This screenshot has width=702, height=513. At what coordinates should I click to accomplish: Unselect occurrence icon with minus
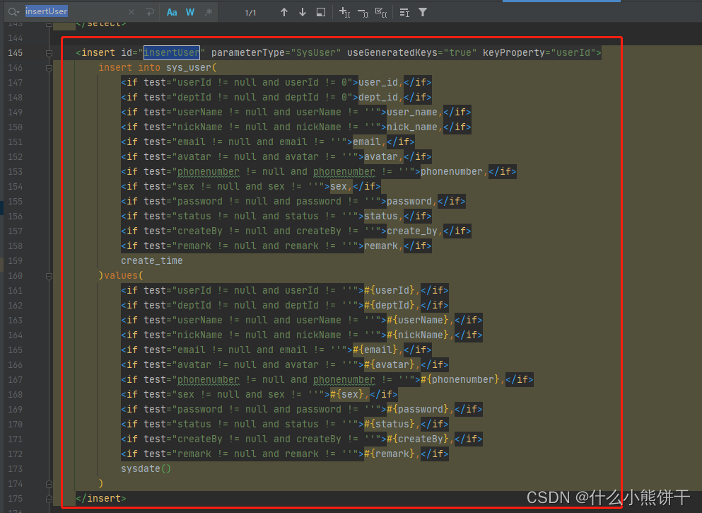[363, 13]
